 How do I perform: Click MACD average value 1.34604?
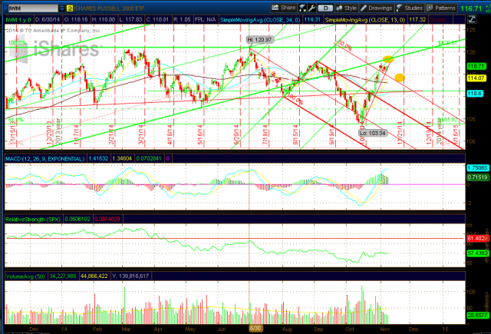click(122, 158)
